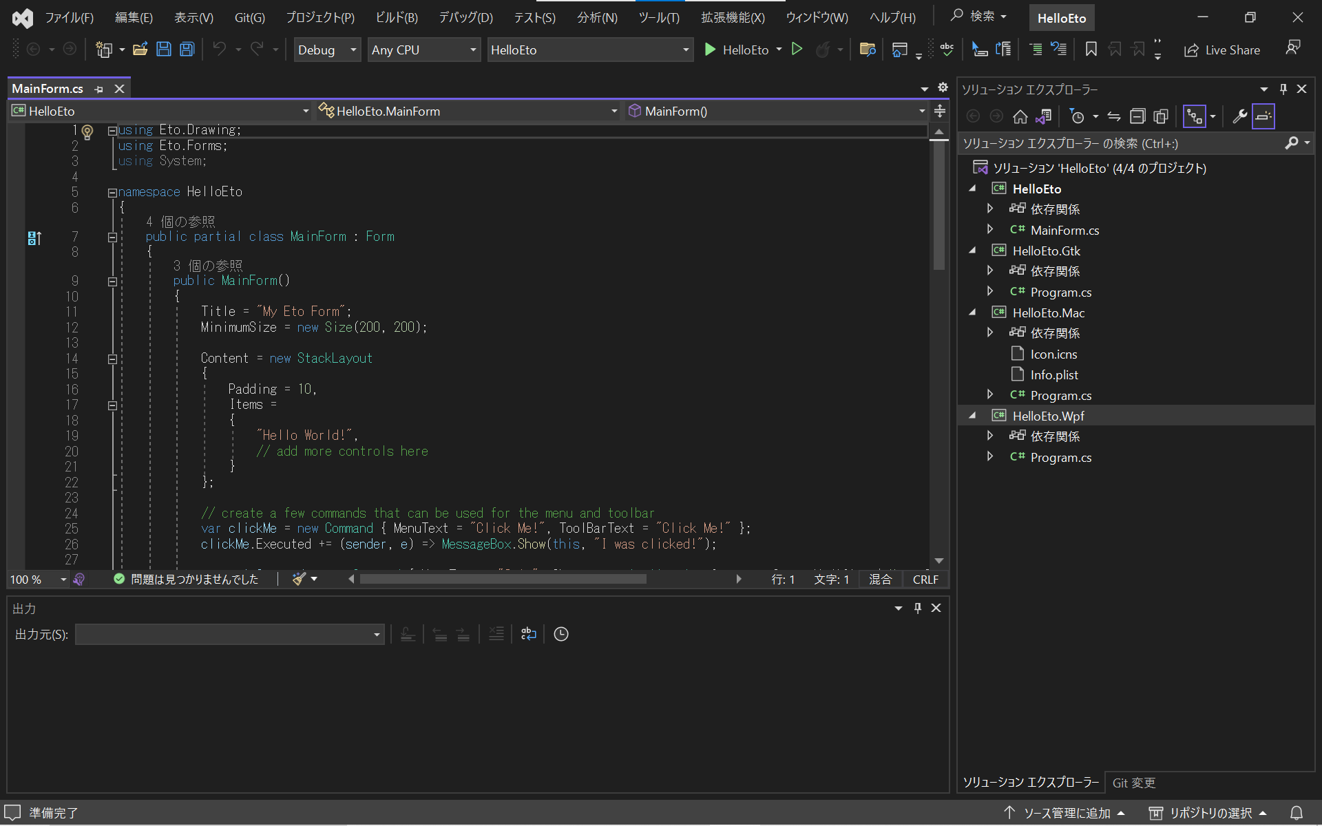Click the split editor icon above the scrollbar
1322x826 pixels.
939,111
